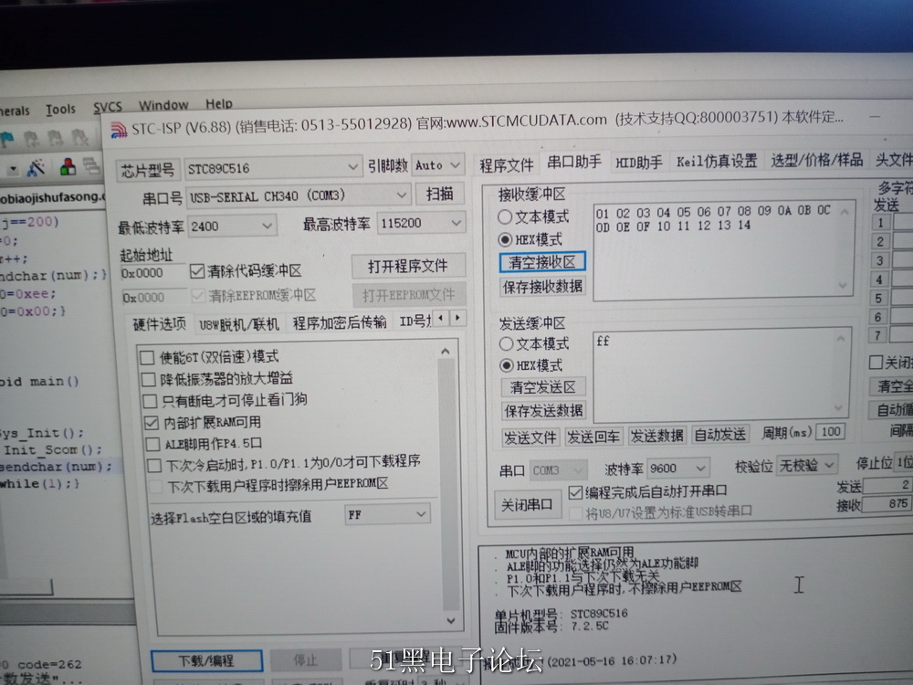913x685 pixels.
Task: Click the hardware options tab scroll-right arrow
Action: 457,318
